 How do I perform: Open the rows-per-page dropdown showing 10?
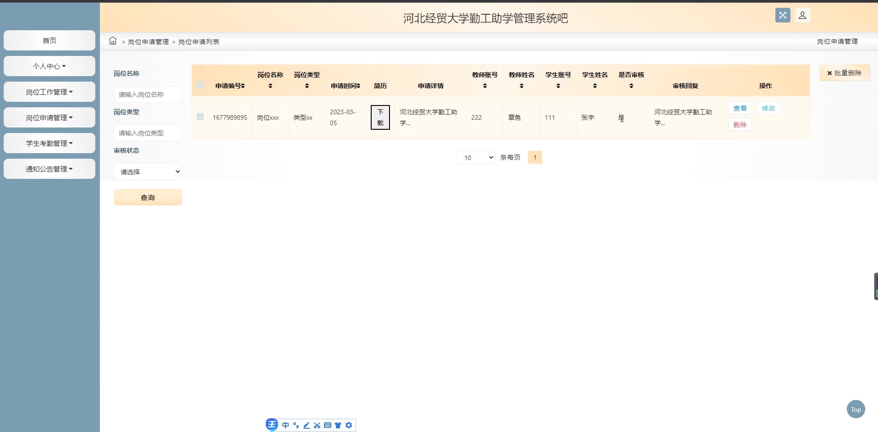(x=476, y=157)
